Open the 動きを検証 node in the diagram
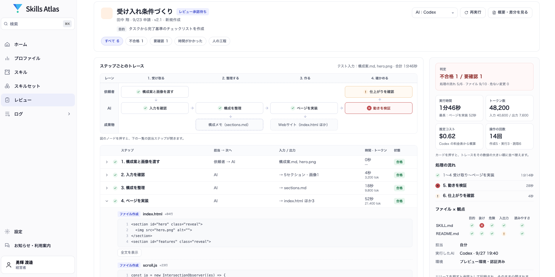The image size is (555, 277). 379,108
